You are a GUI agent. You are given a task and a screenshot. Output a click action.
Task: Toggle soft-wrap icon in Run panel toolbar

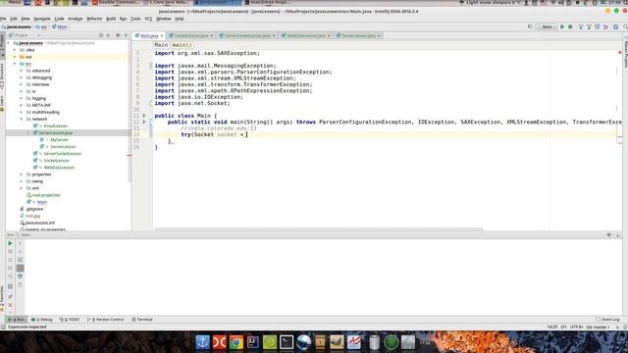20,260
